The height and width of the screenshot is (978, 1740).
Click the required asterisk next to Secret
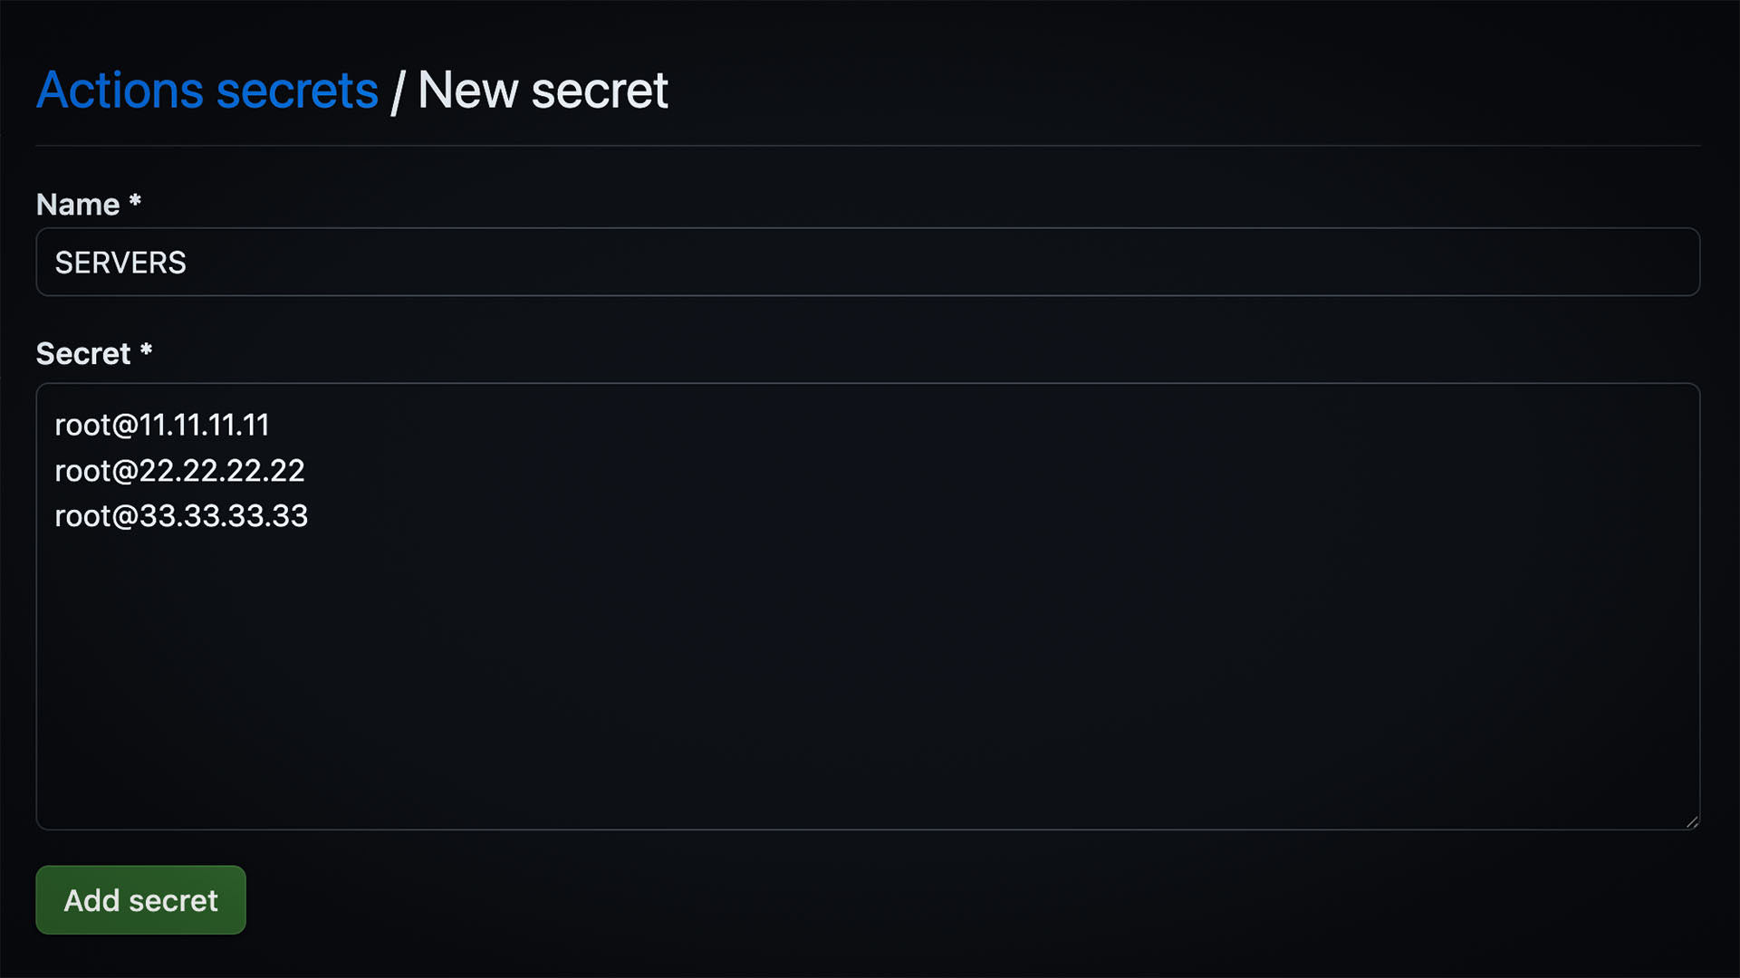pos(148,353)
